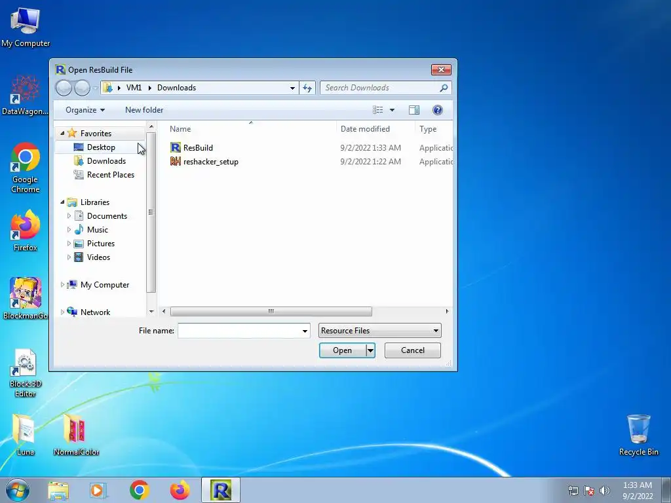Select Videos library
671x503 pixels.
tap(98, 257)
